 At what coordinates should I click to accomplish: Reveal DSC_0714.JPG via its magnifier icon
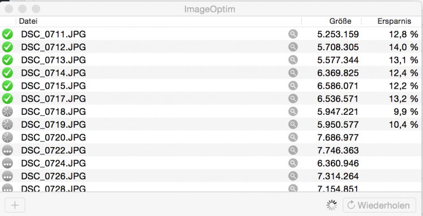click(293, 72)
